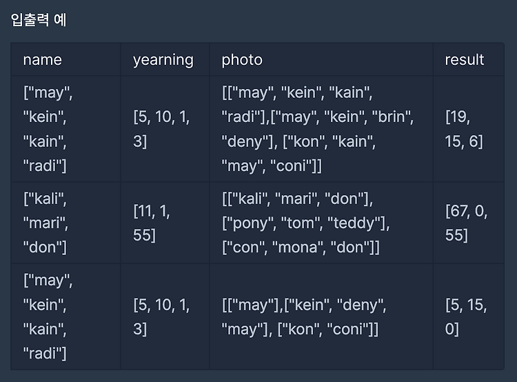Select first row name cell starting with "may"

tap(66, 129)
